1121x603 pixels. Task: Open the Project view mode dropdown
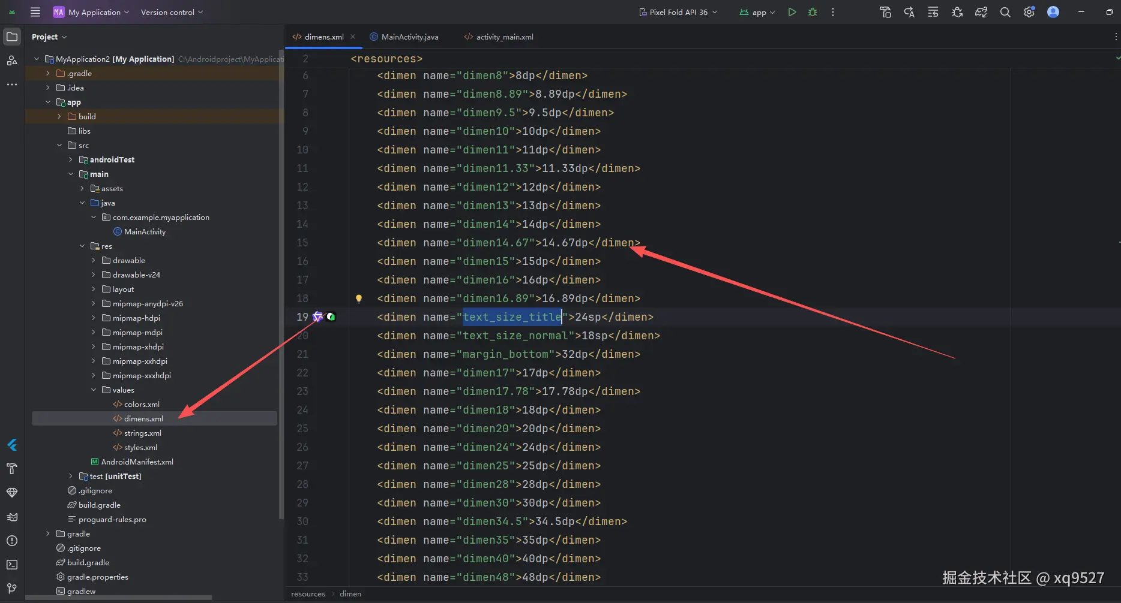pyautogui.click(x=49, y=37)
